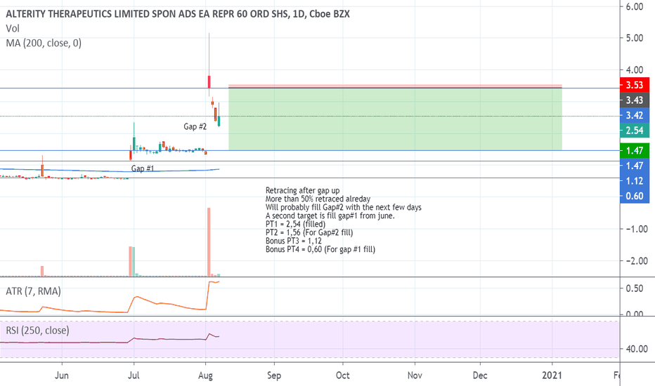Viewport: 655px width, 386px height.
Task: Click the -2.00 price axis value
Action: 637,261
